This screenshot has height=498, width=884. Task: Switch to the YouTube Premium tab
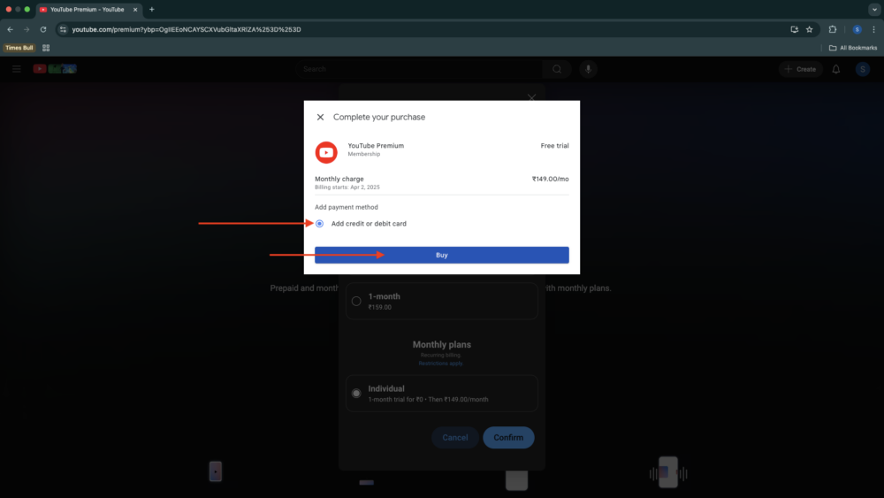(88, 10)
